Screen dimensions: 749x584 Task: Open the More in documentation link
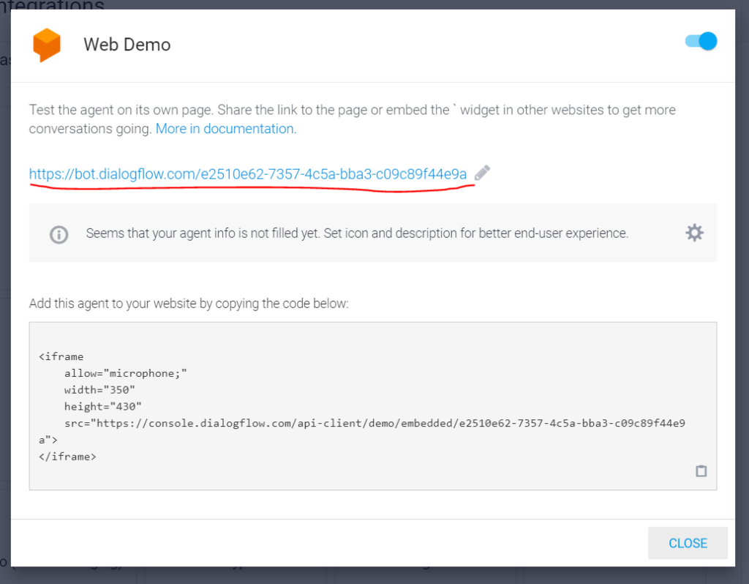(226, 129)
